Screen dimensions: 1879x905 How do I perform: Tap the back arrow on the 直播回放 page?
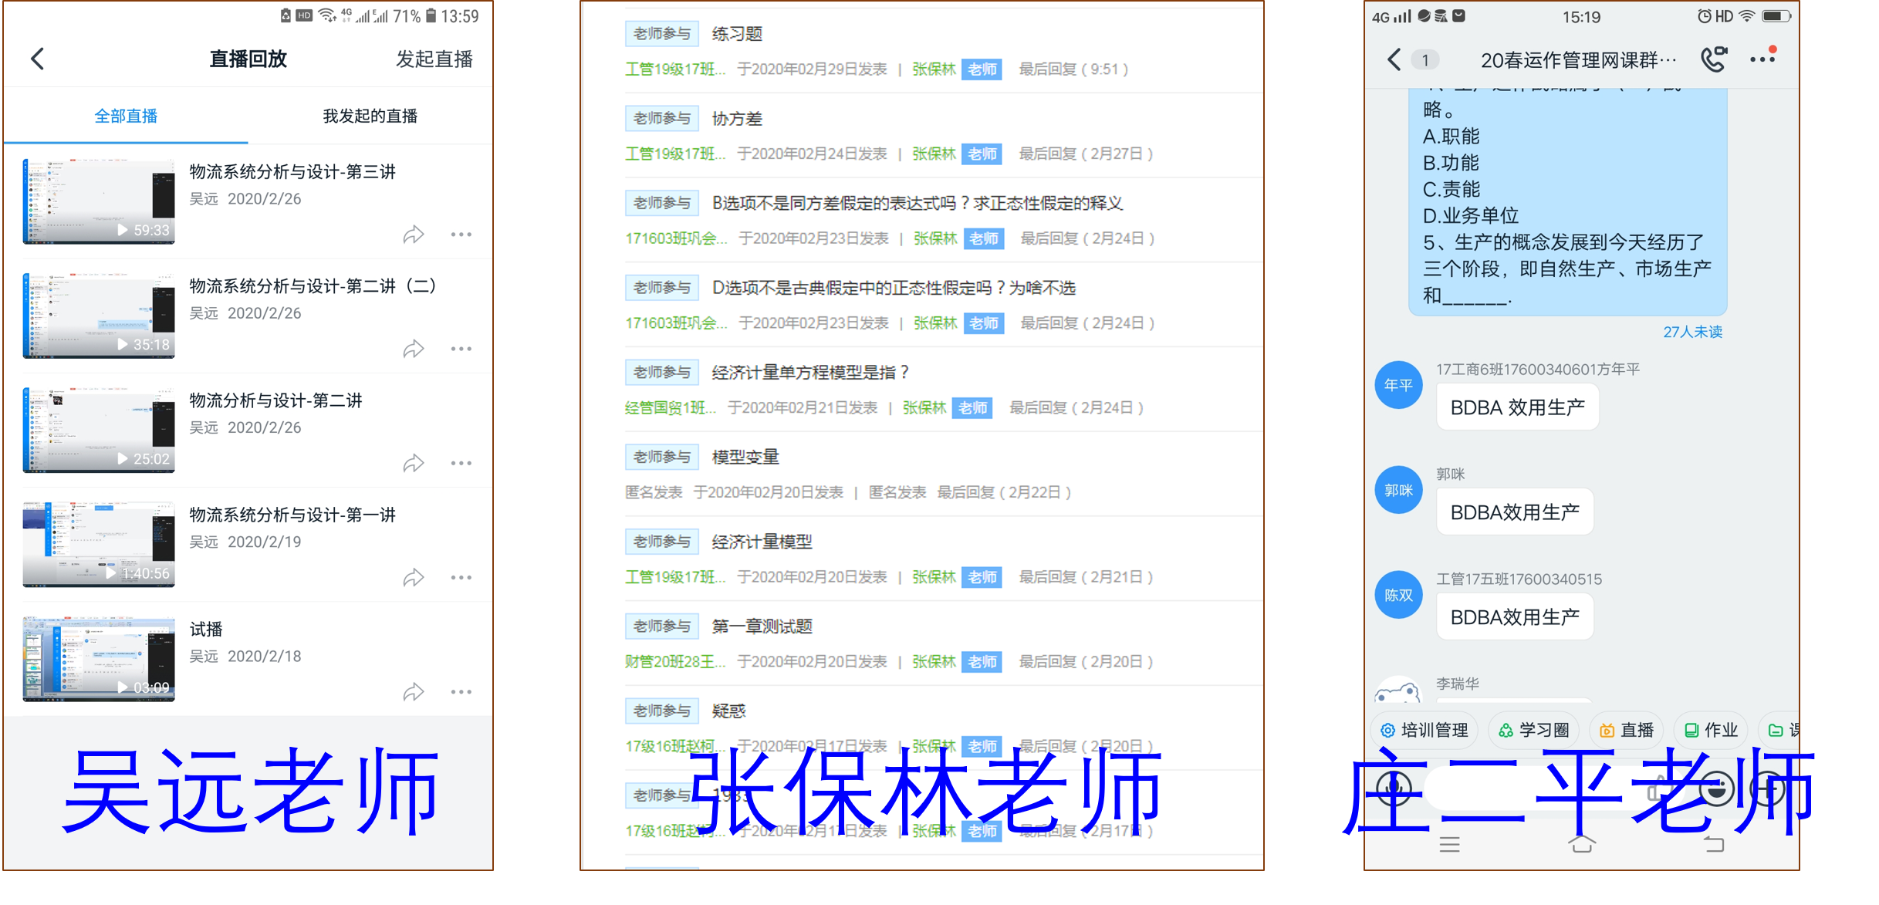[37, 58]
